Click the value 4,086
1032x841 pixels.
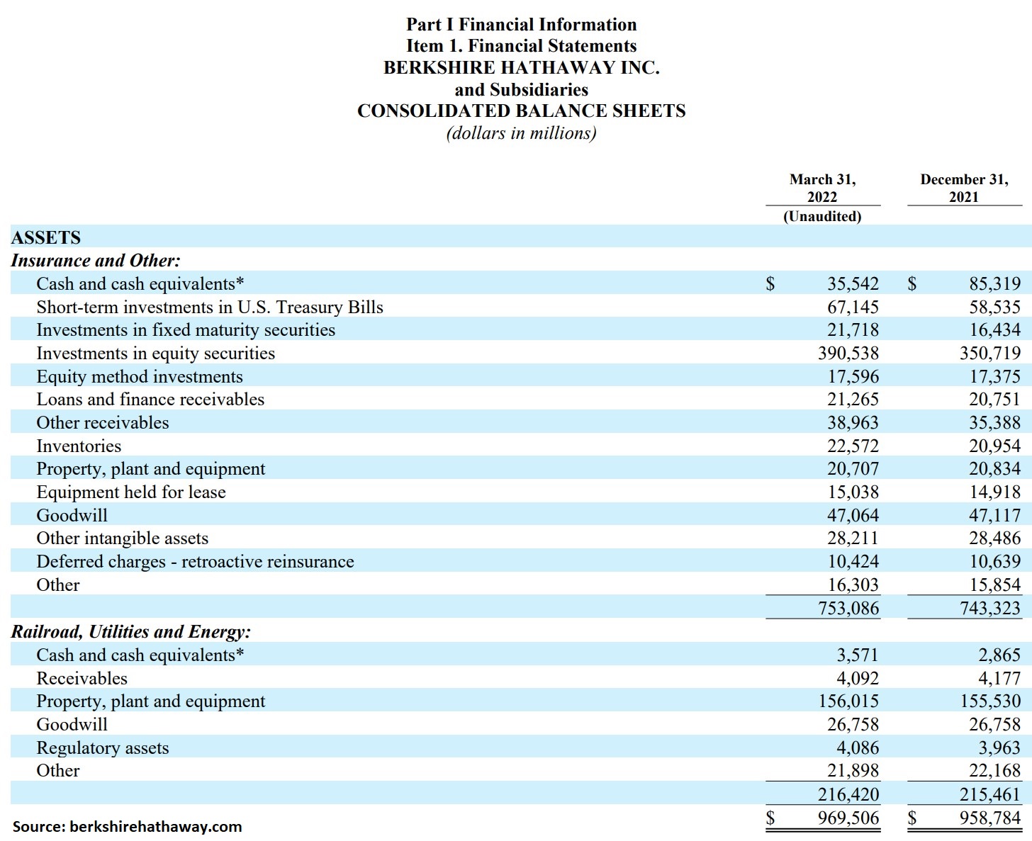click(858, 748)
